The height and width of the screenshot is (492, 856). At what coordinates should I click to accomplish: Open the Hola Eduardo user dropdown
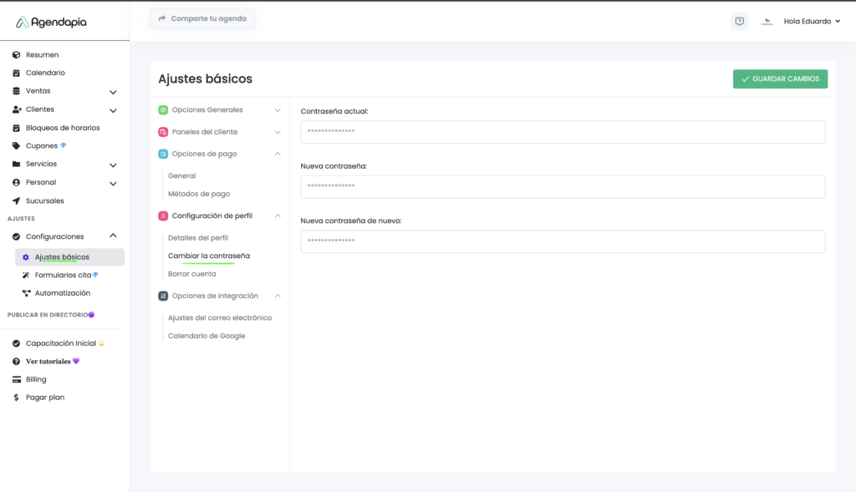pos(811,22)
